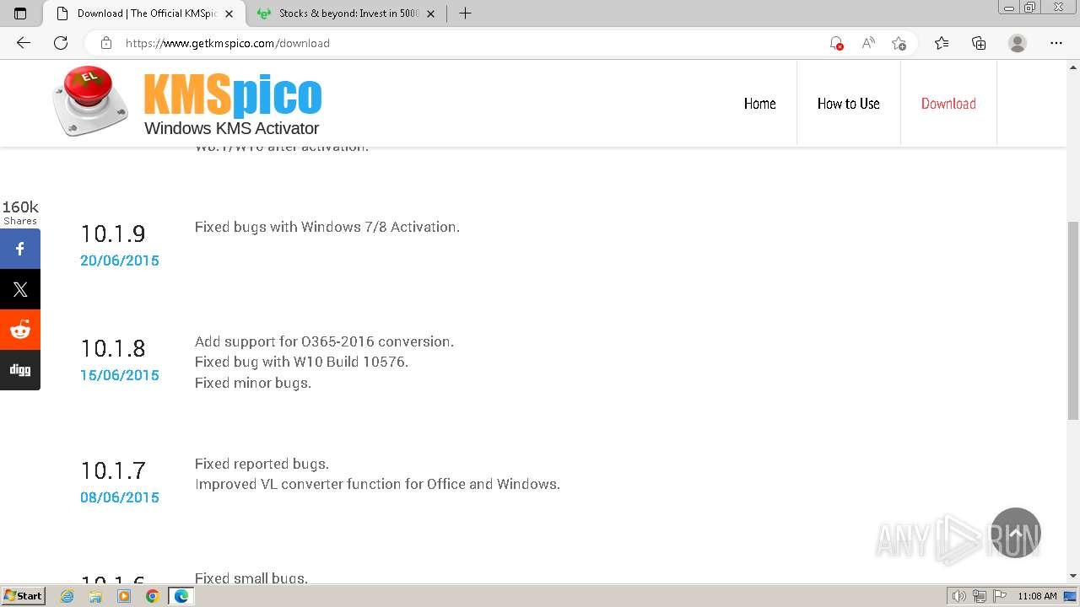Click the page vertical scrollbar thumb
The height and width of the screenshot is (607, 1080).
(1072, 320)
